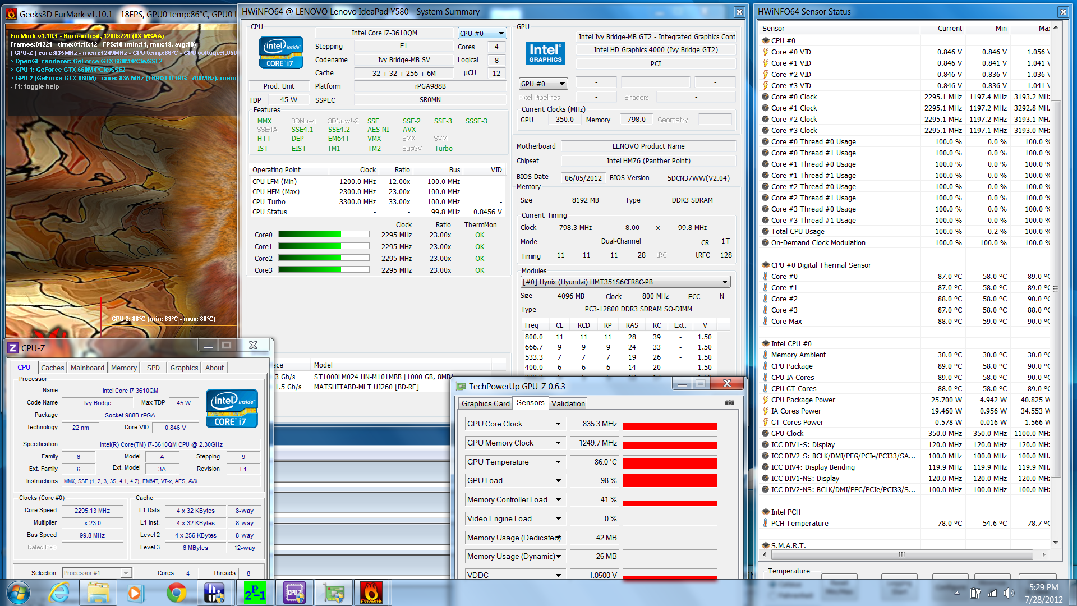
Task: Click the Intel Graphics logo
Action: [x=545, y=53]
